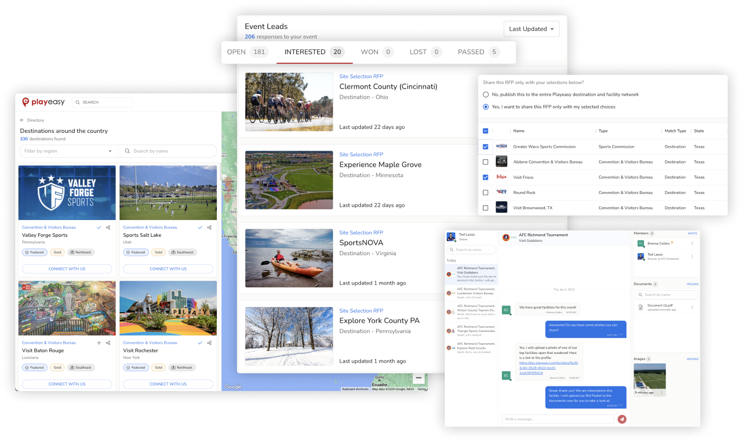Click share icon on Sports Salt Lake card
Viewport: 743px width, 442px height.
[x=209, y=227]
